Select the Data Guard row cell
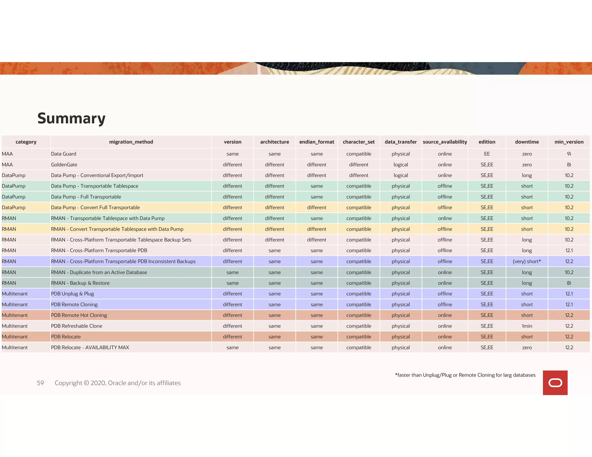 click(64, 154)
